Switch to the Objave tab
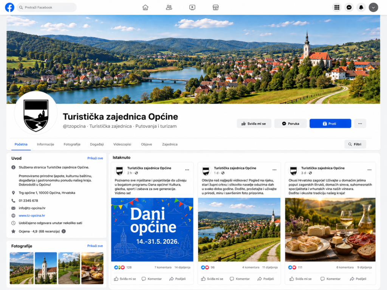The height and width of the screenshot is (290, 387). tap(146, 144)
